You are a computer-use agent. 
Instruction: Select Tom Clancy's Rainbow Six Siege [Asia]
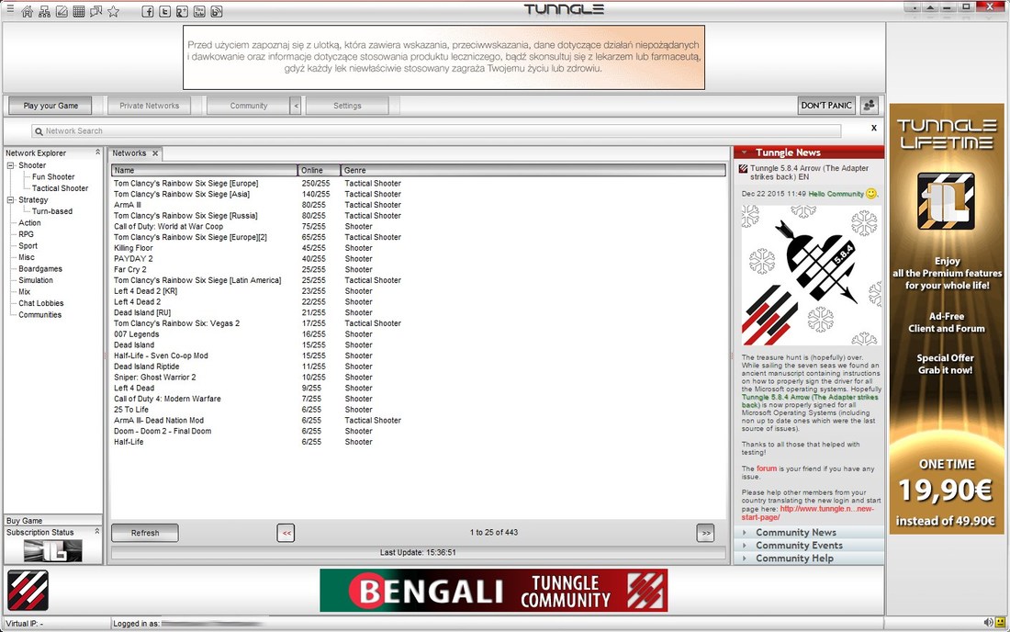pyautogui.click(x=419, y=194)
